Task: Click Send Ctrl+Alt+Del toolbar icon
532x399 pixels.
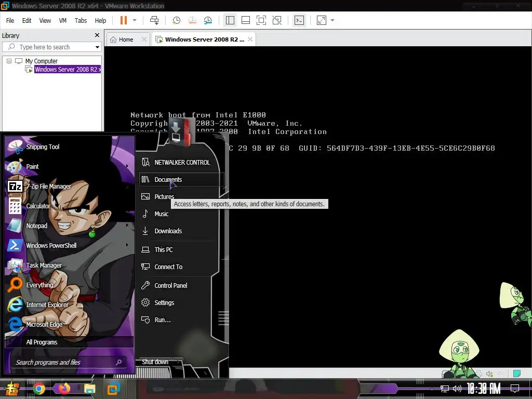Action: click(x=154, y=20)
